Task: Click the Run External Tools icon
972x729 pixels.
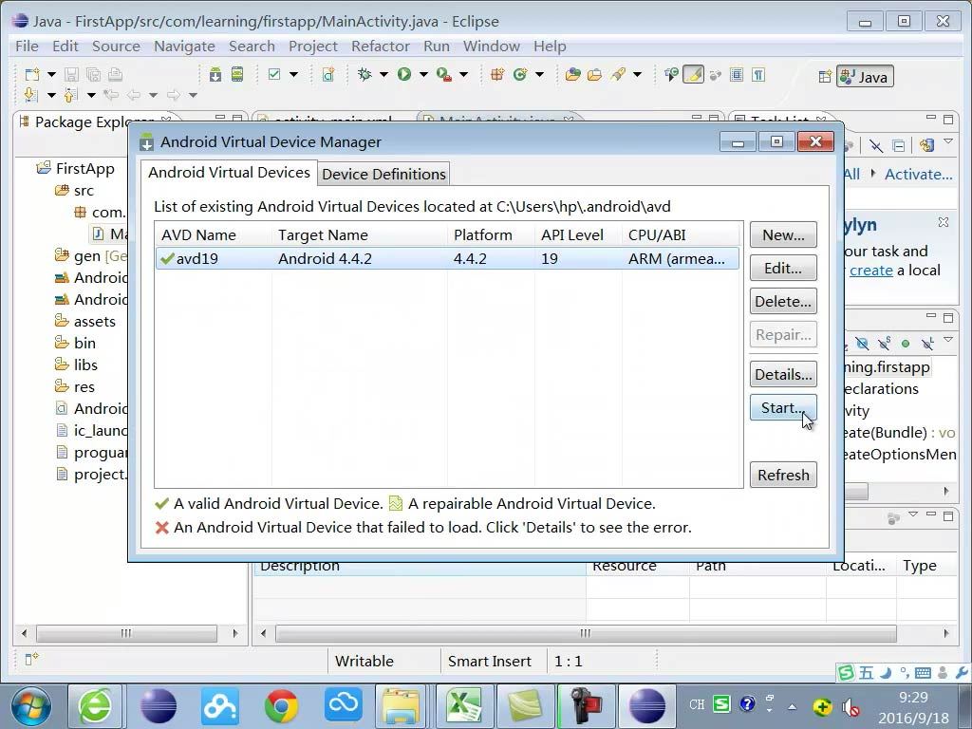Action: coord(444,74)
